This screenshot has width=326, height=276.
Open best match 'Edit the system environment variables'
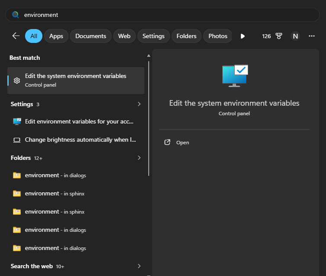tap(76, 81)
